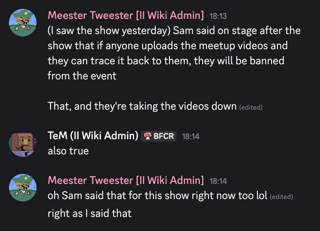Click the Meester Tweester username above 'oh Sam said'
The width and height of the screenshot is (320, 231).
tap(126, 180)
